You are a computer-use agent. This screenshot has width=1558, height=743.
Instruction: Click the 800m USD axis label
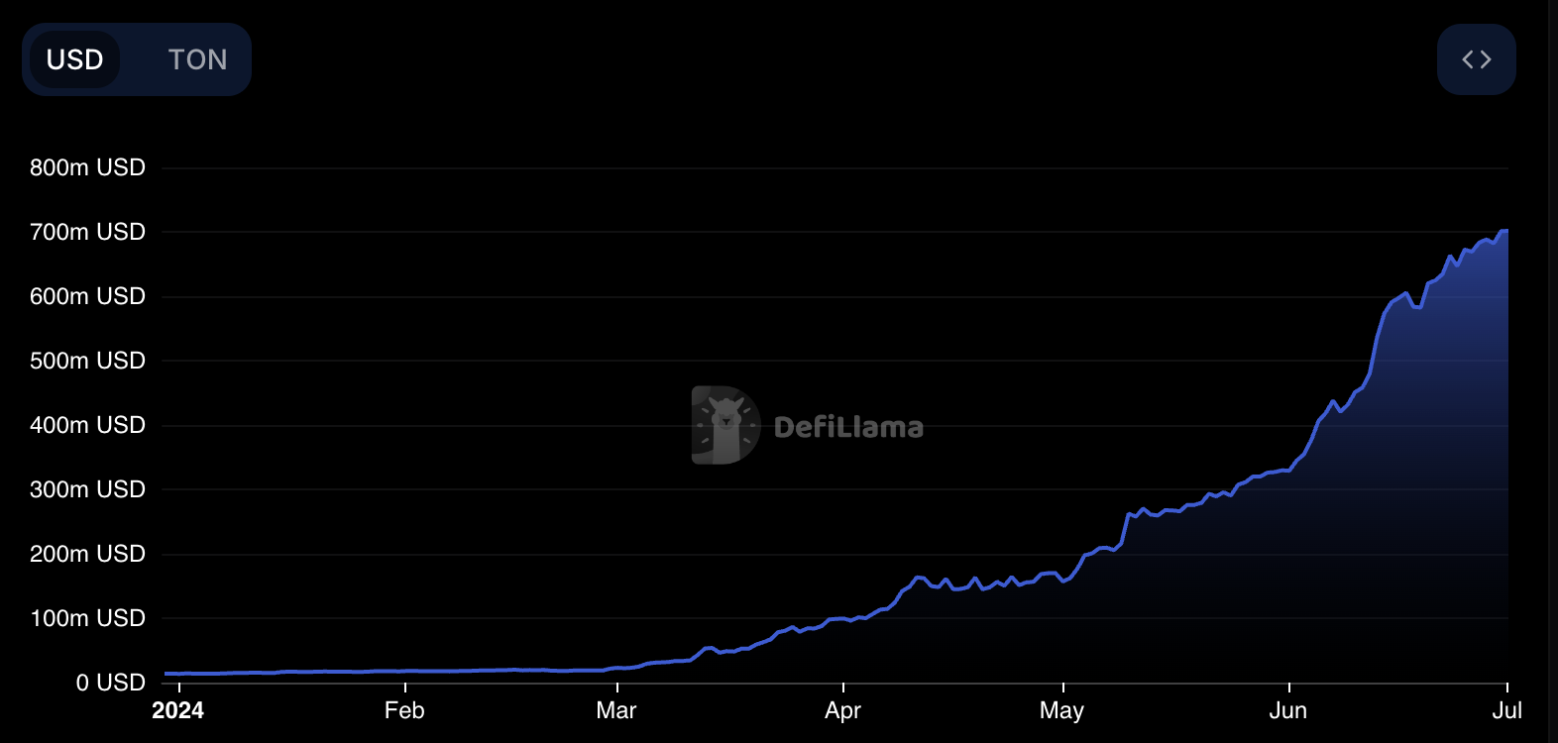87,167
